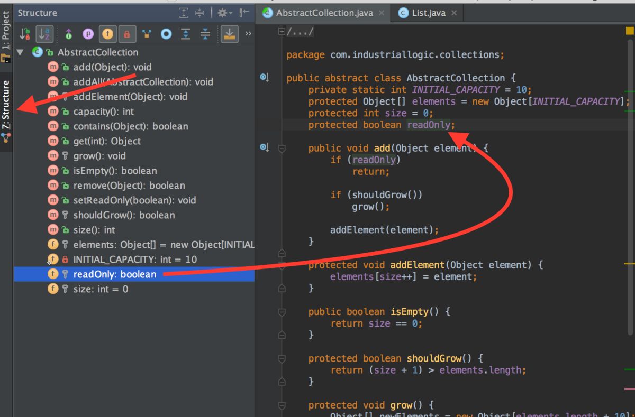Click overridden marker beside class declaration

pos(265,78)
